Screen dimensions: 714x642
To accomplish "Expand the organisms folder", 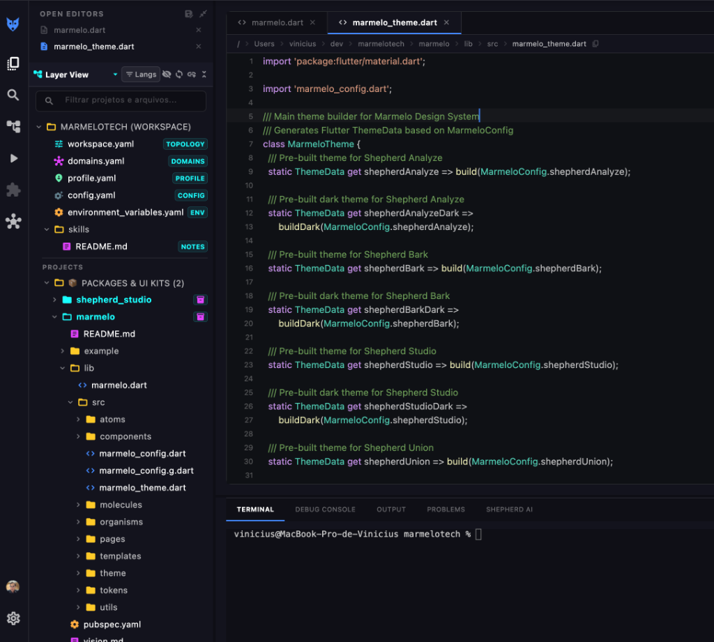I will click(x=78, y=522).
